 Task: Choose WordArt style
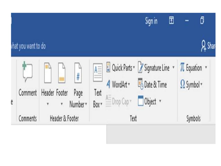(x=118, y=84)
